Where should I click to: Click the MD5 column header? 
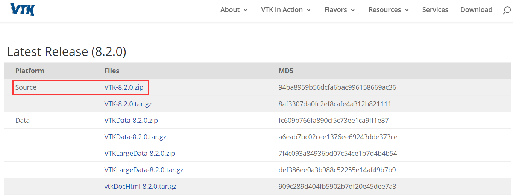(x=285, y=71)
